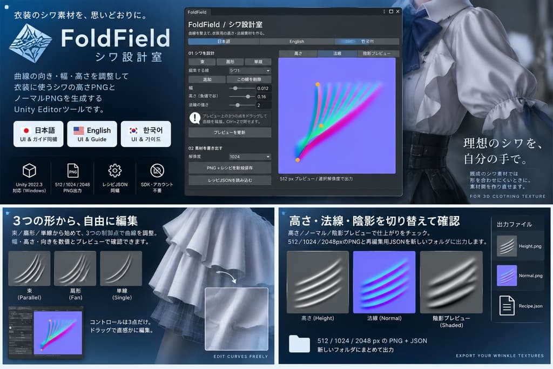Click レシピJSONを読み込む button
This screenshot has width=553, height=369.
point(230,180)
